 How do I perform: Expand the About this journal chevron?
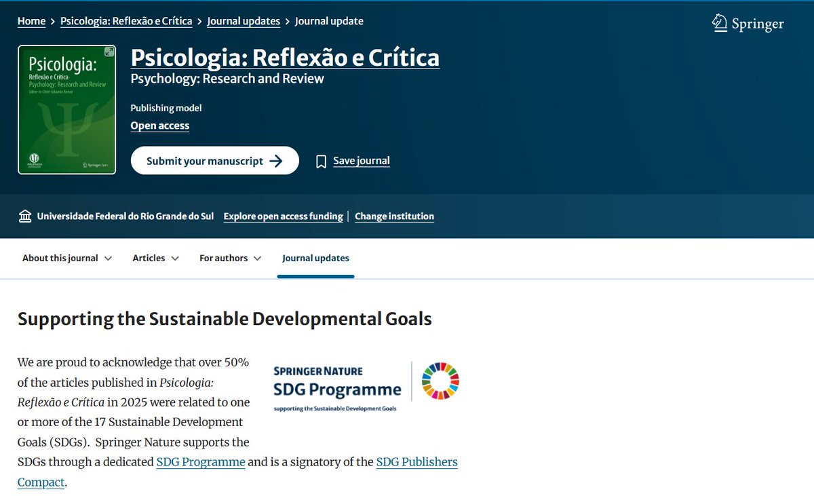[x=108, y=259]
